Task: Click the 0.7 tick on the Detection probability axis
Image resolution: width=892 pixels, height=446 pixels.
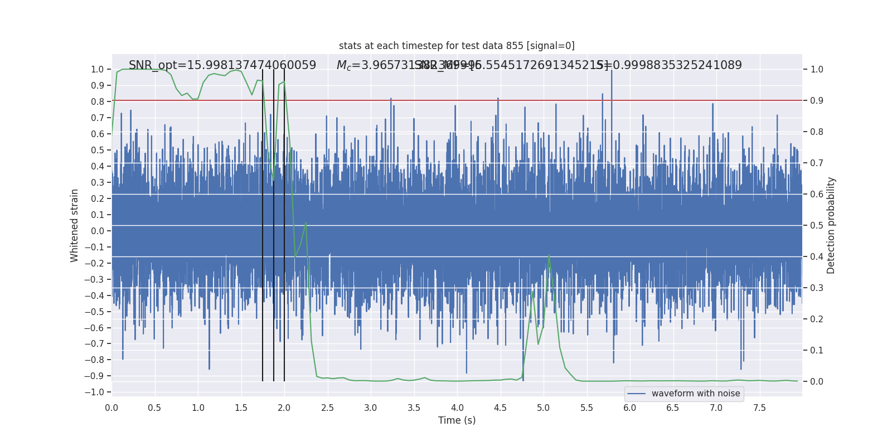Action: tap(817, 163)
